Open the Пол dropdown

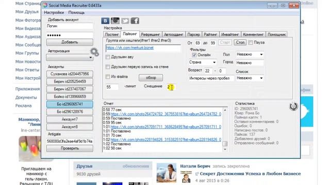click(250, 54)
